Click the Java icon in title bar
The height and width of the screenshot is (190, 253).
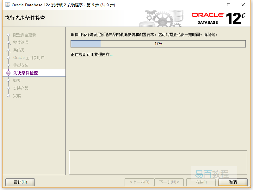point(7,5)
